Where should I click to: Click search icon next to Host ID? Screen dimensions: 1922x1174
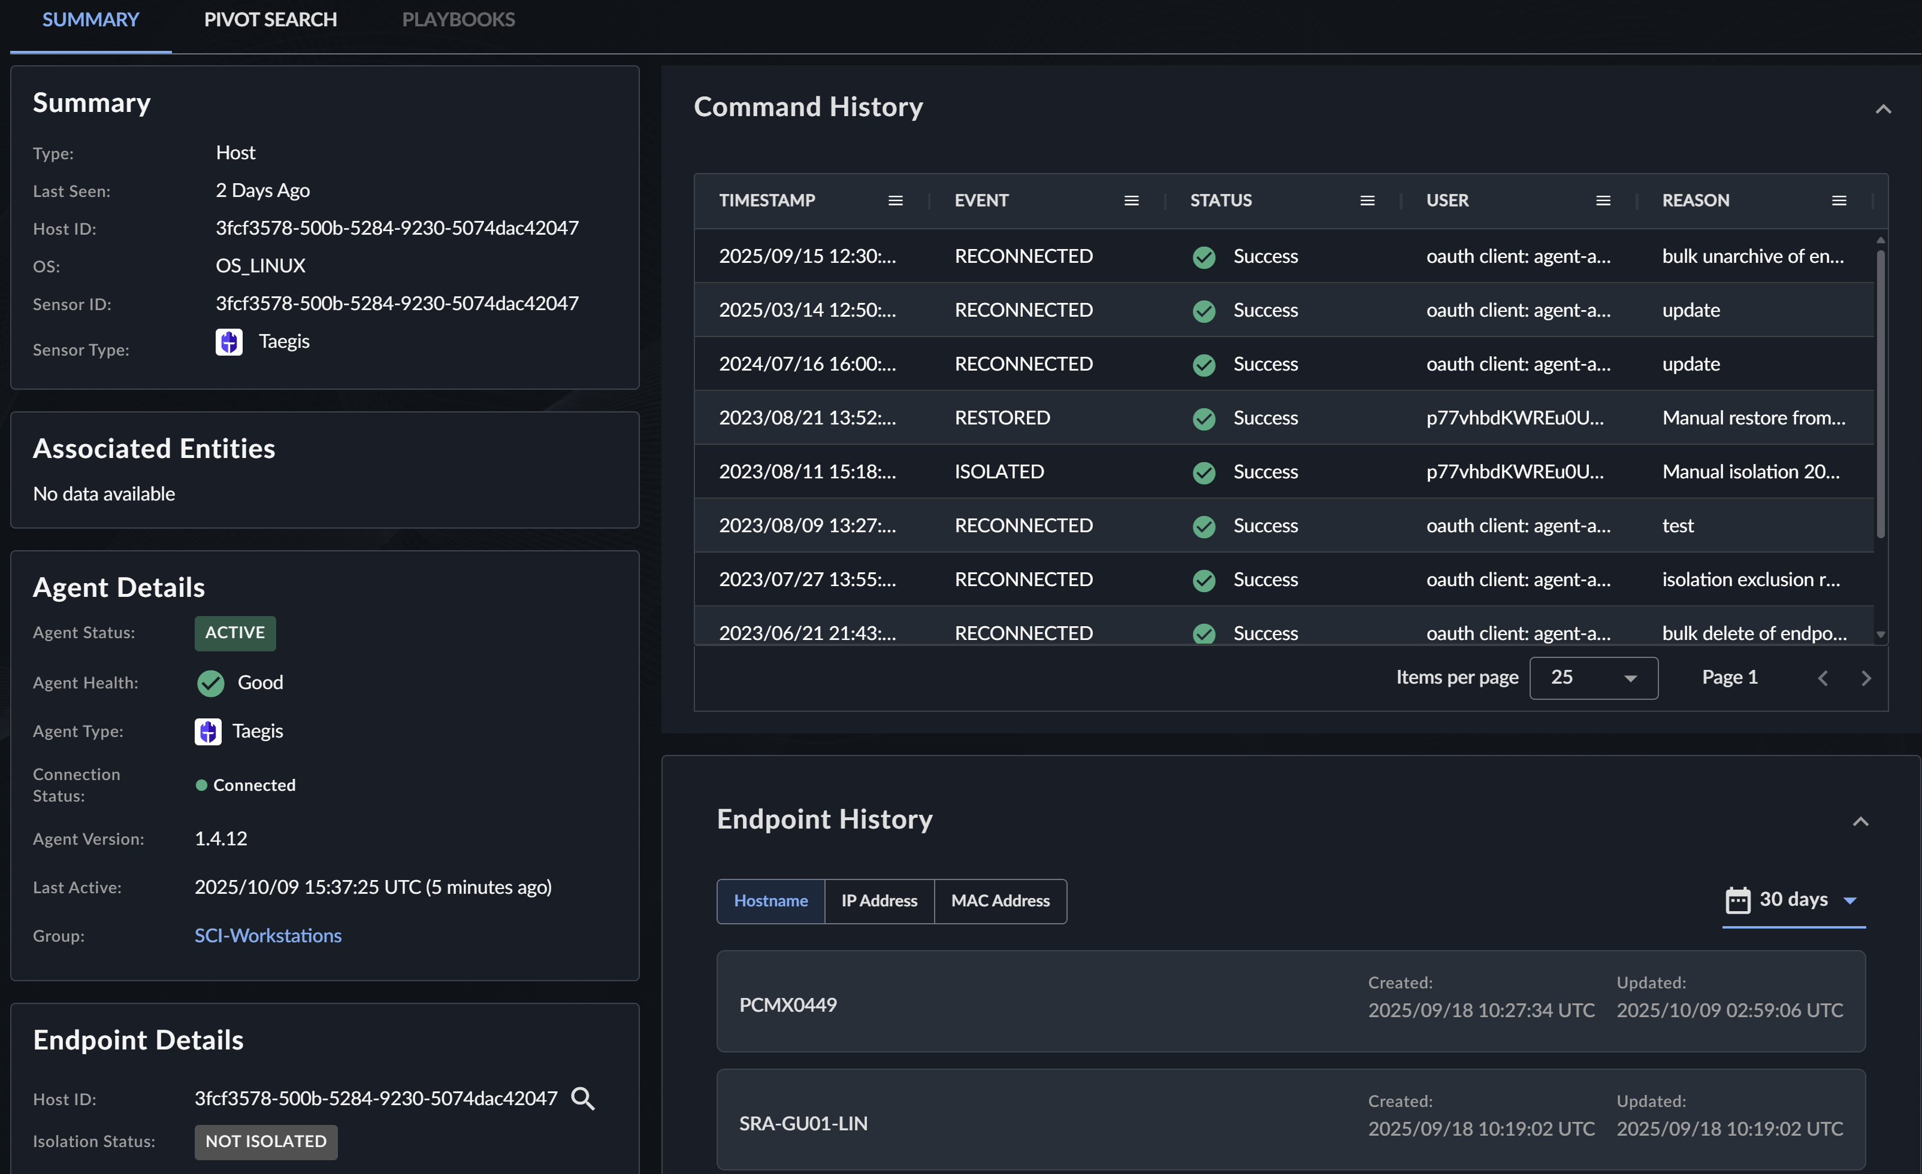point(583,1099)
